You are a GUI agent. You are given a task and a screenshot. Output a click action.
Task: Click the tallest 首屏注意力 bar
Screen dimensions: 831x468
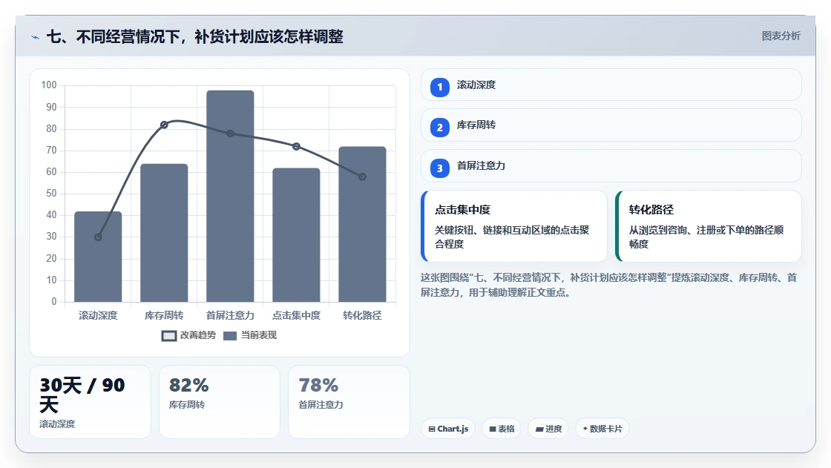230,196
